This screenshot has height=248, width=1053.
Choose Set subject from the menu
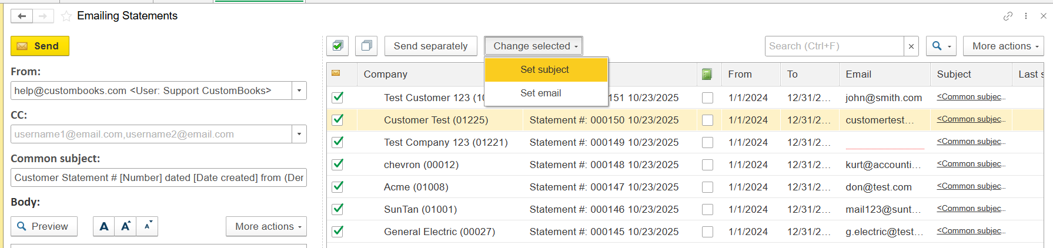pos(544,69)
